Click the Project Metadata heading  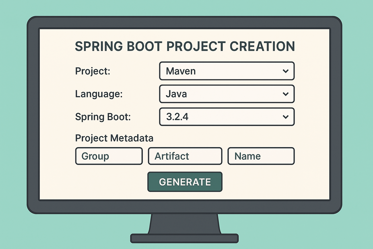click(114, 138)
